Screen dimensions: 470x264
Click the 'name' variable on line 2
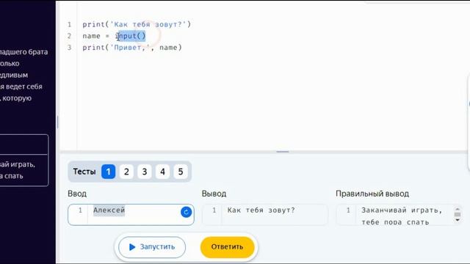[91, 36]
